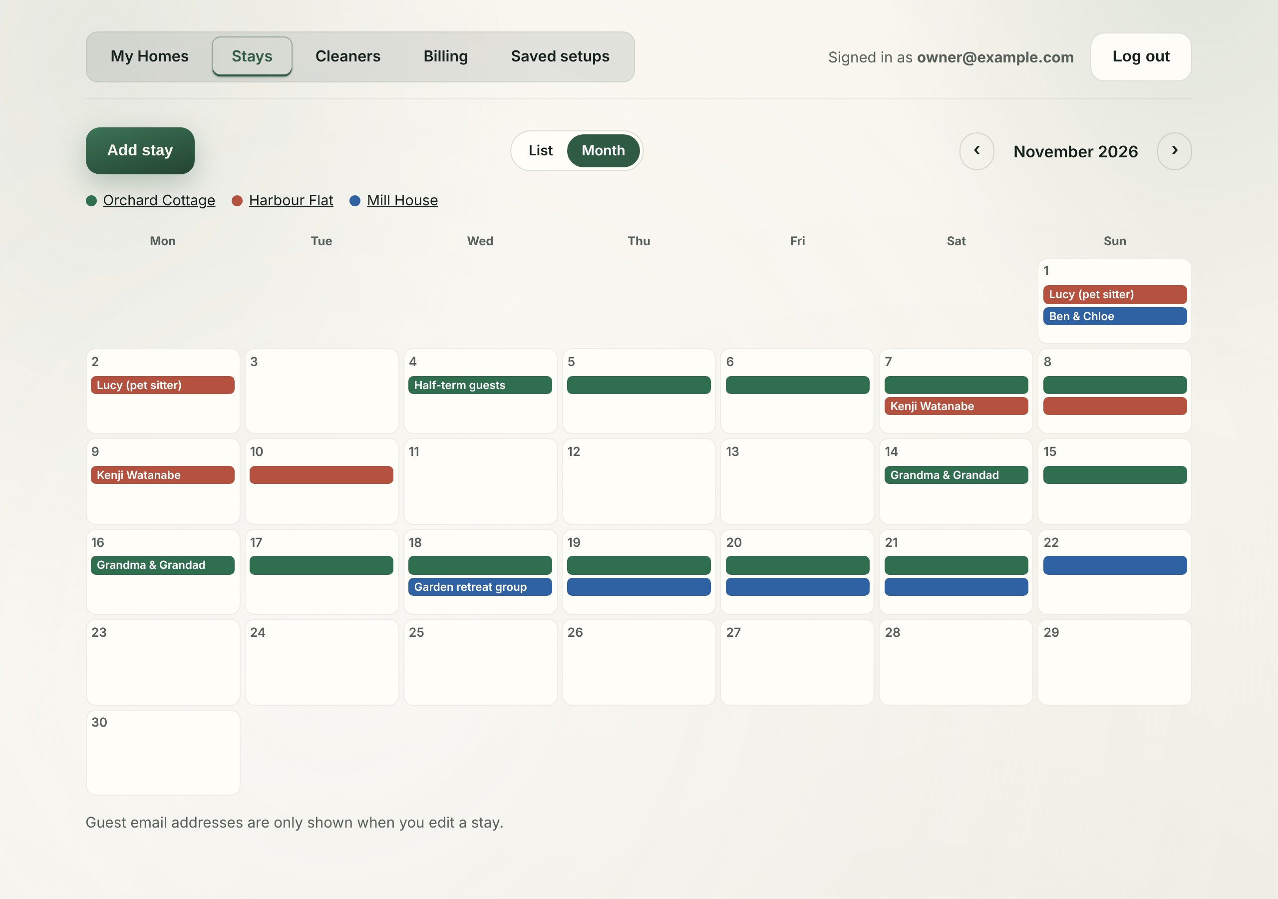This screenshot has height=899, width=1278.
Task: Open the Mill House link
Action: (x=402, y=200)
